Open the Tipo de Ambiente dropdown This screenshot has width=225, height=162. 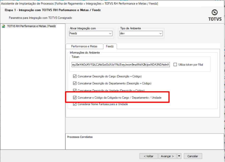[x=141, y=34]
